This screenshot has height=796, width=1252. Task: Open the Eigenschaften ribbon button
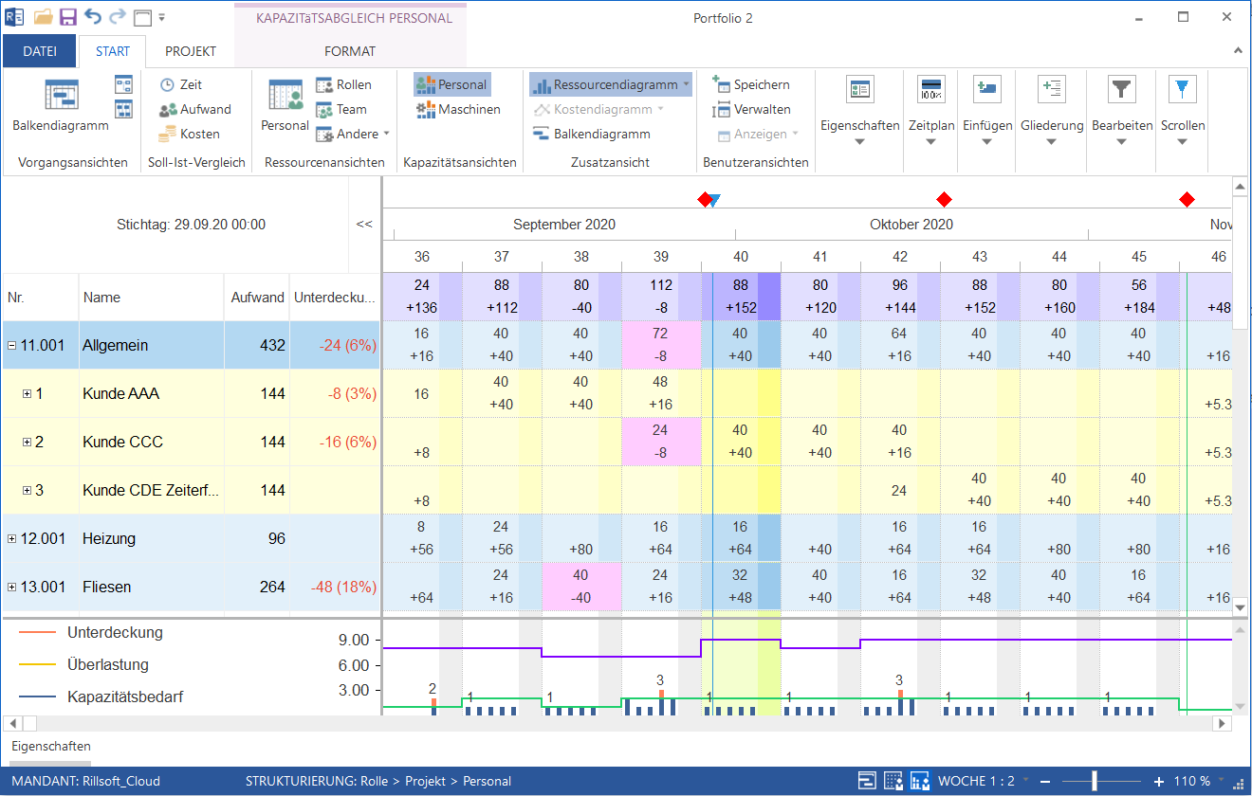click(x=859, y=106)
